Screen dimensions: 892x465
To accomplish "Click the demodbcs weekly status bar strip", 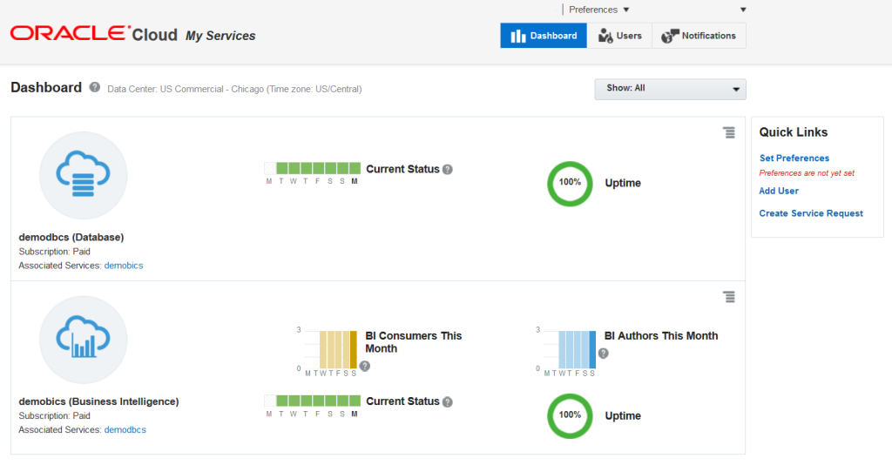I will pyautogui.click(x=313, y=168).
